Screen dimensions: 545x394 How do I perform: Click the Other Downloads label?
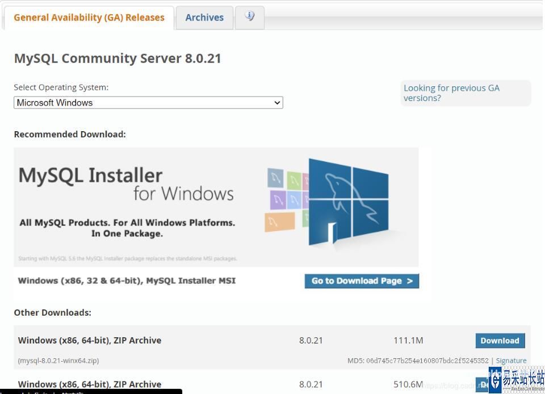52,313
